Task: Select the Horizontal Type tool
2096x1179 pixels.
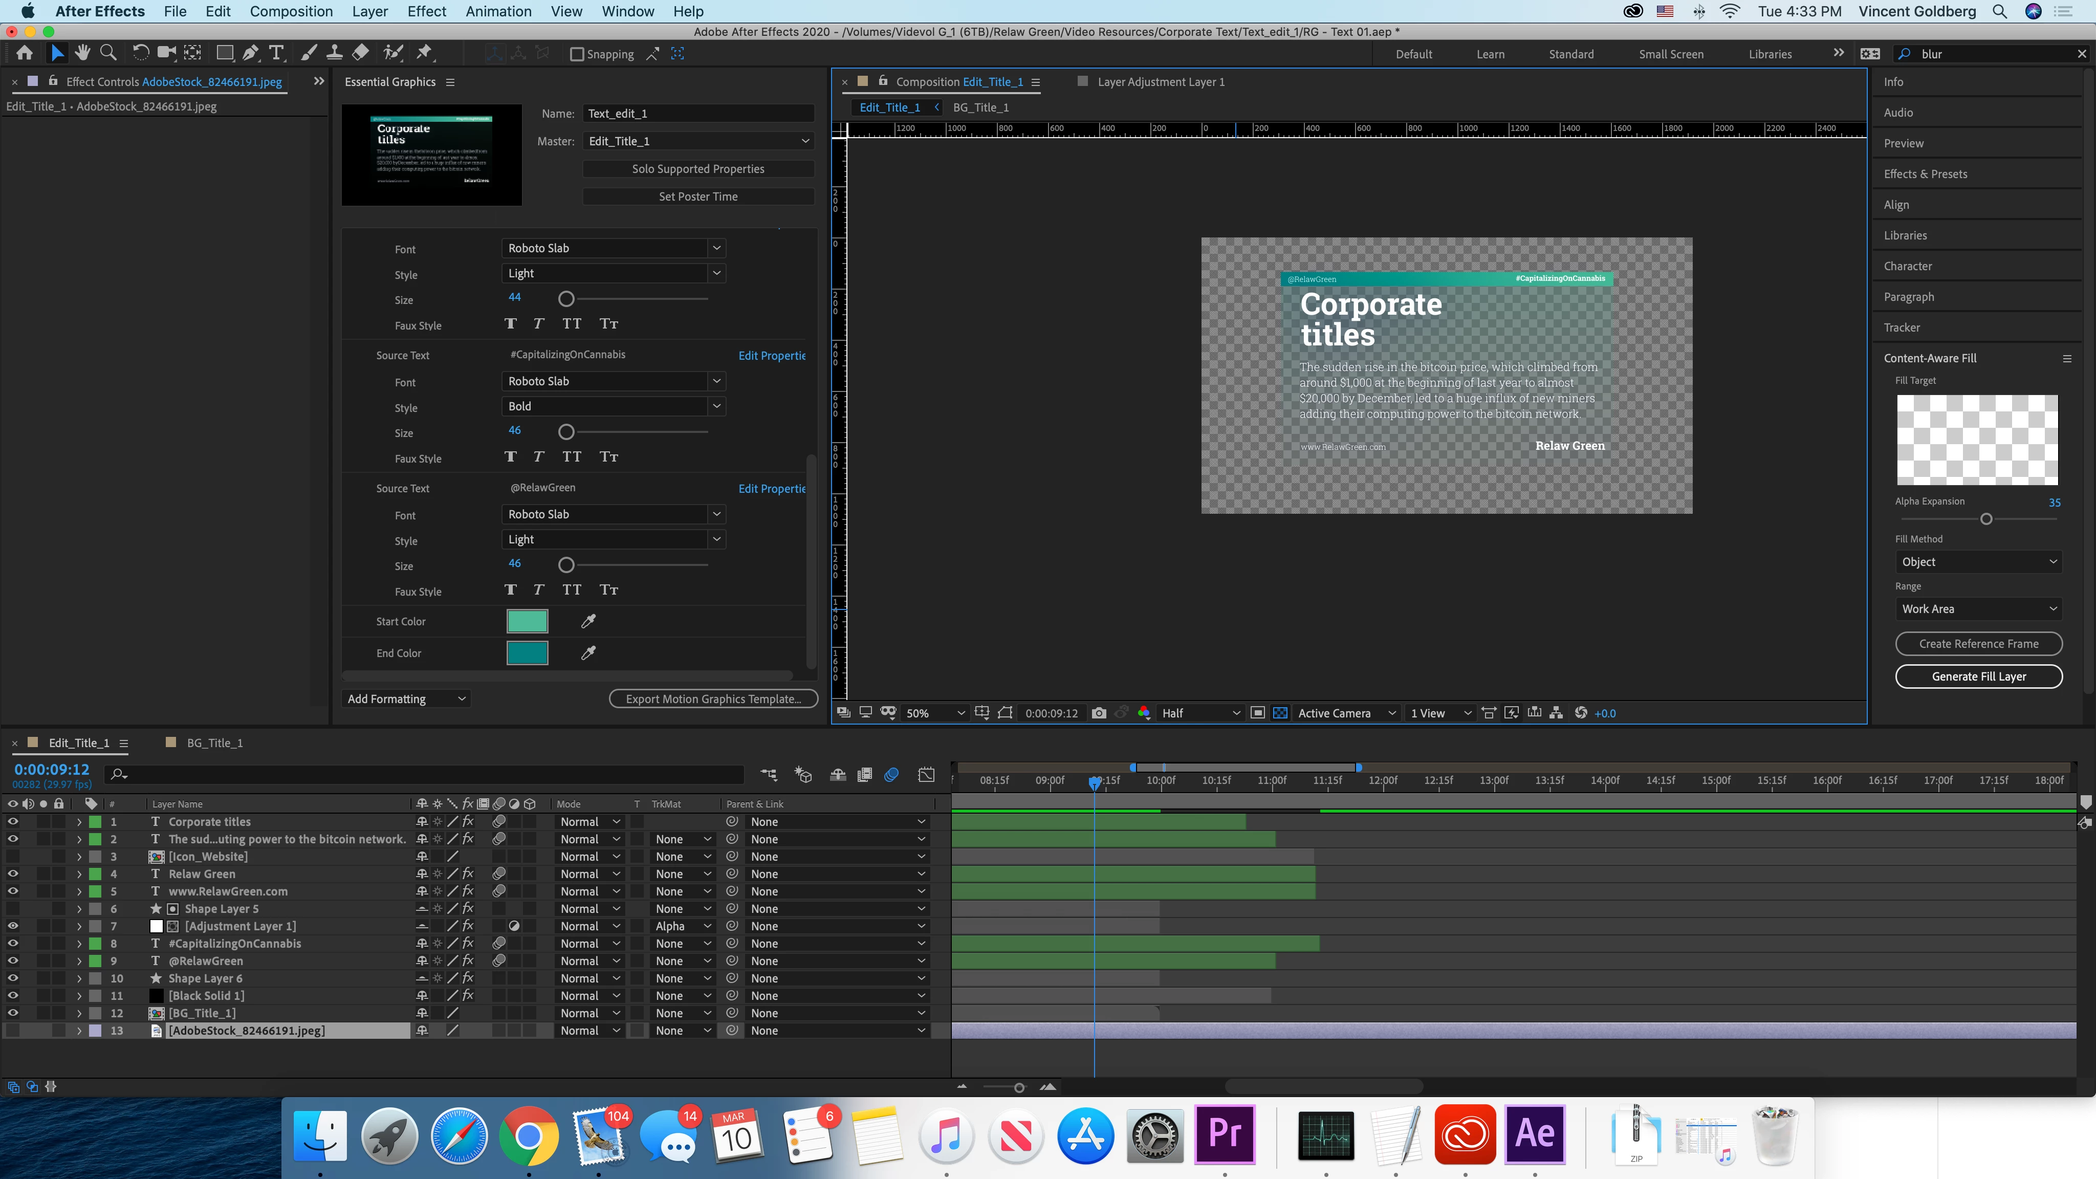Action: click(x=277, y=54)
